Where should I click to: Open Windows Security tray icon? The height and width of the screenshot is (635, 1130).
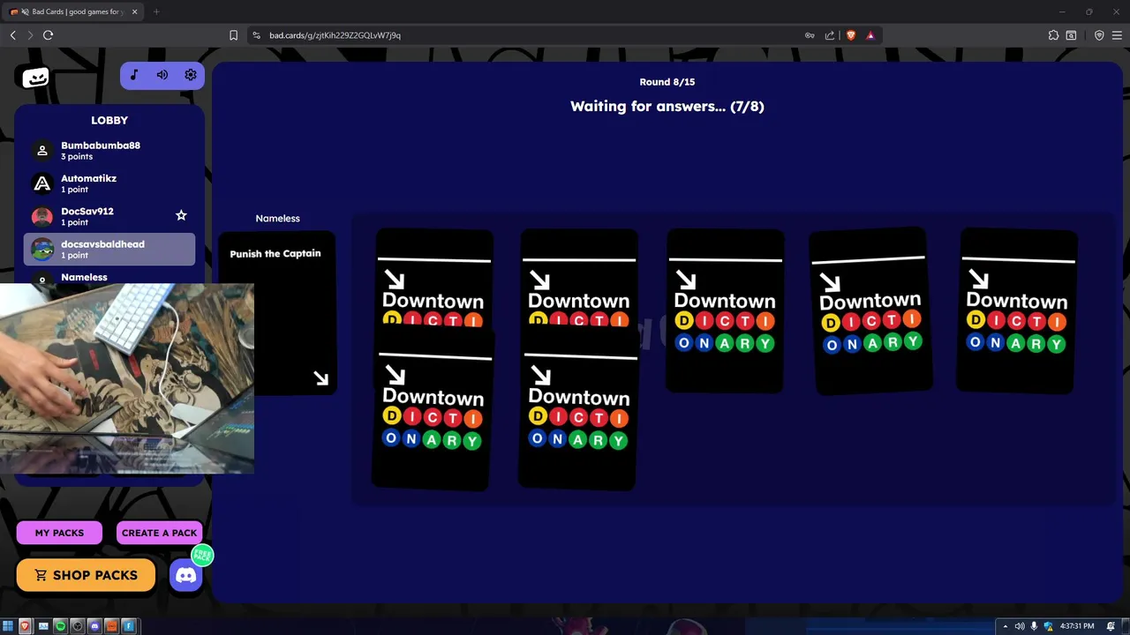point(1048,626)
